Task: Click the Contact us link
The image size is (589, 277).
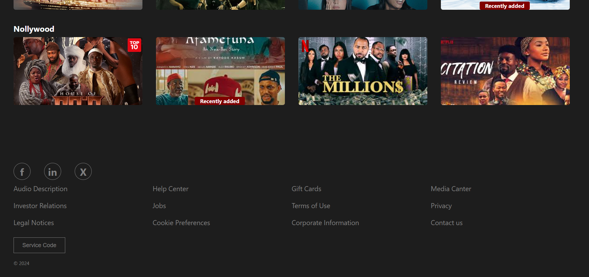Action: 447,223
